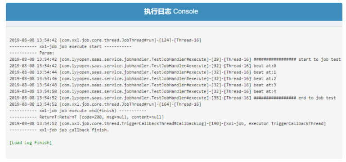The height and width of the screenshot is (162, 346).
Task: Click the 'beat at:4' log line
Action: 143,91
